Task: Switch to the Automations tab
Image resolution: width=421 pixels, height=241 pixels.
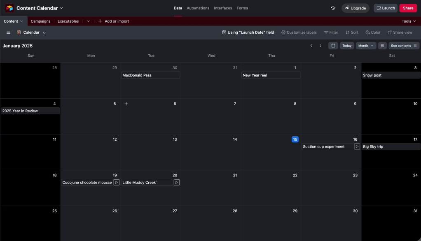Action: (x=198, y=8)
